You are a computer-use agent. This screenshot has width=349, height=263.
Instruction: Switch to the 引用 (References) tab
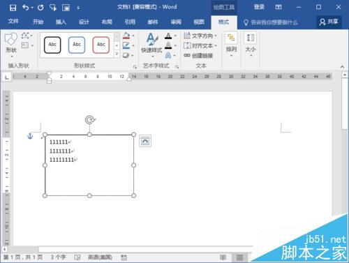(130, 22)
